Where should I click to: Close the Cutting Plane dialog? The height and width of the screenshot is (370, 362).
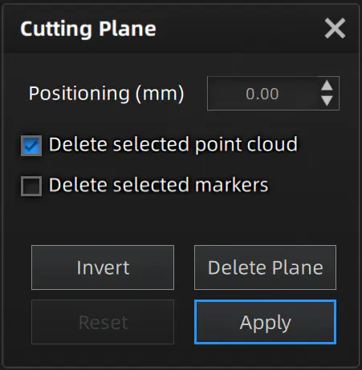point(335,28)
